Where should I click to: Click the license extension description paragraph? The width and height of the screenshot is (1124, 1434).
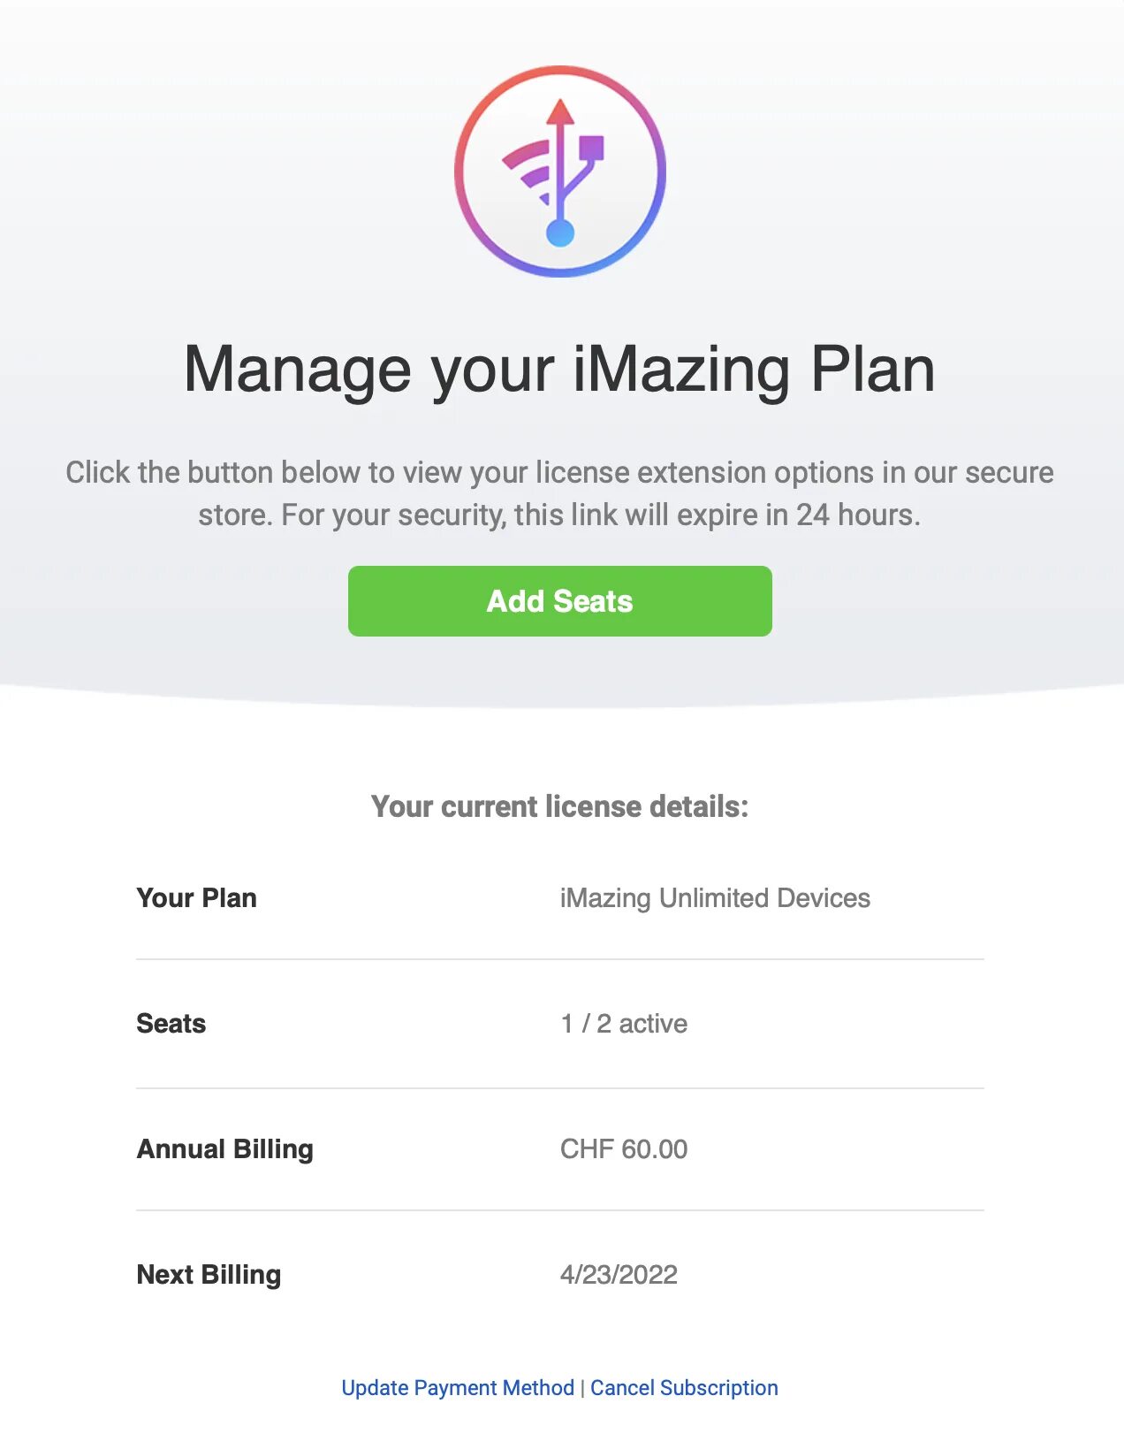(559, 493)
